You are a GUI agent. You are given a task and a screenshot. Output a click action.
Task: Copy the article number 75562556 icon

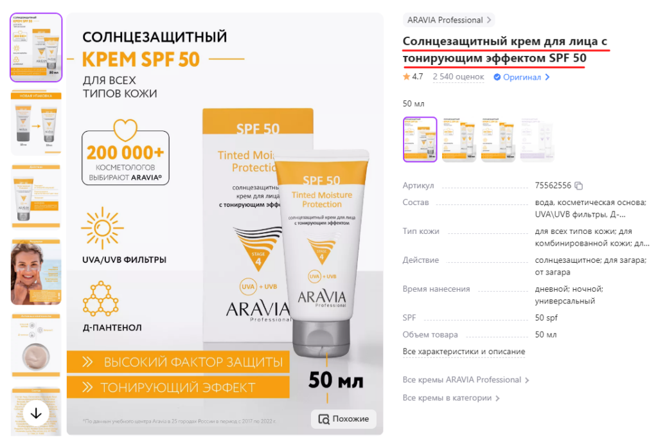[x=579, y=186]
